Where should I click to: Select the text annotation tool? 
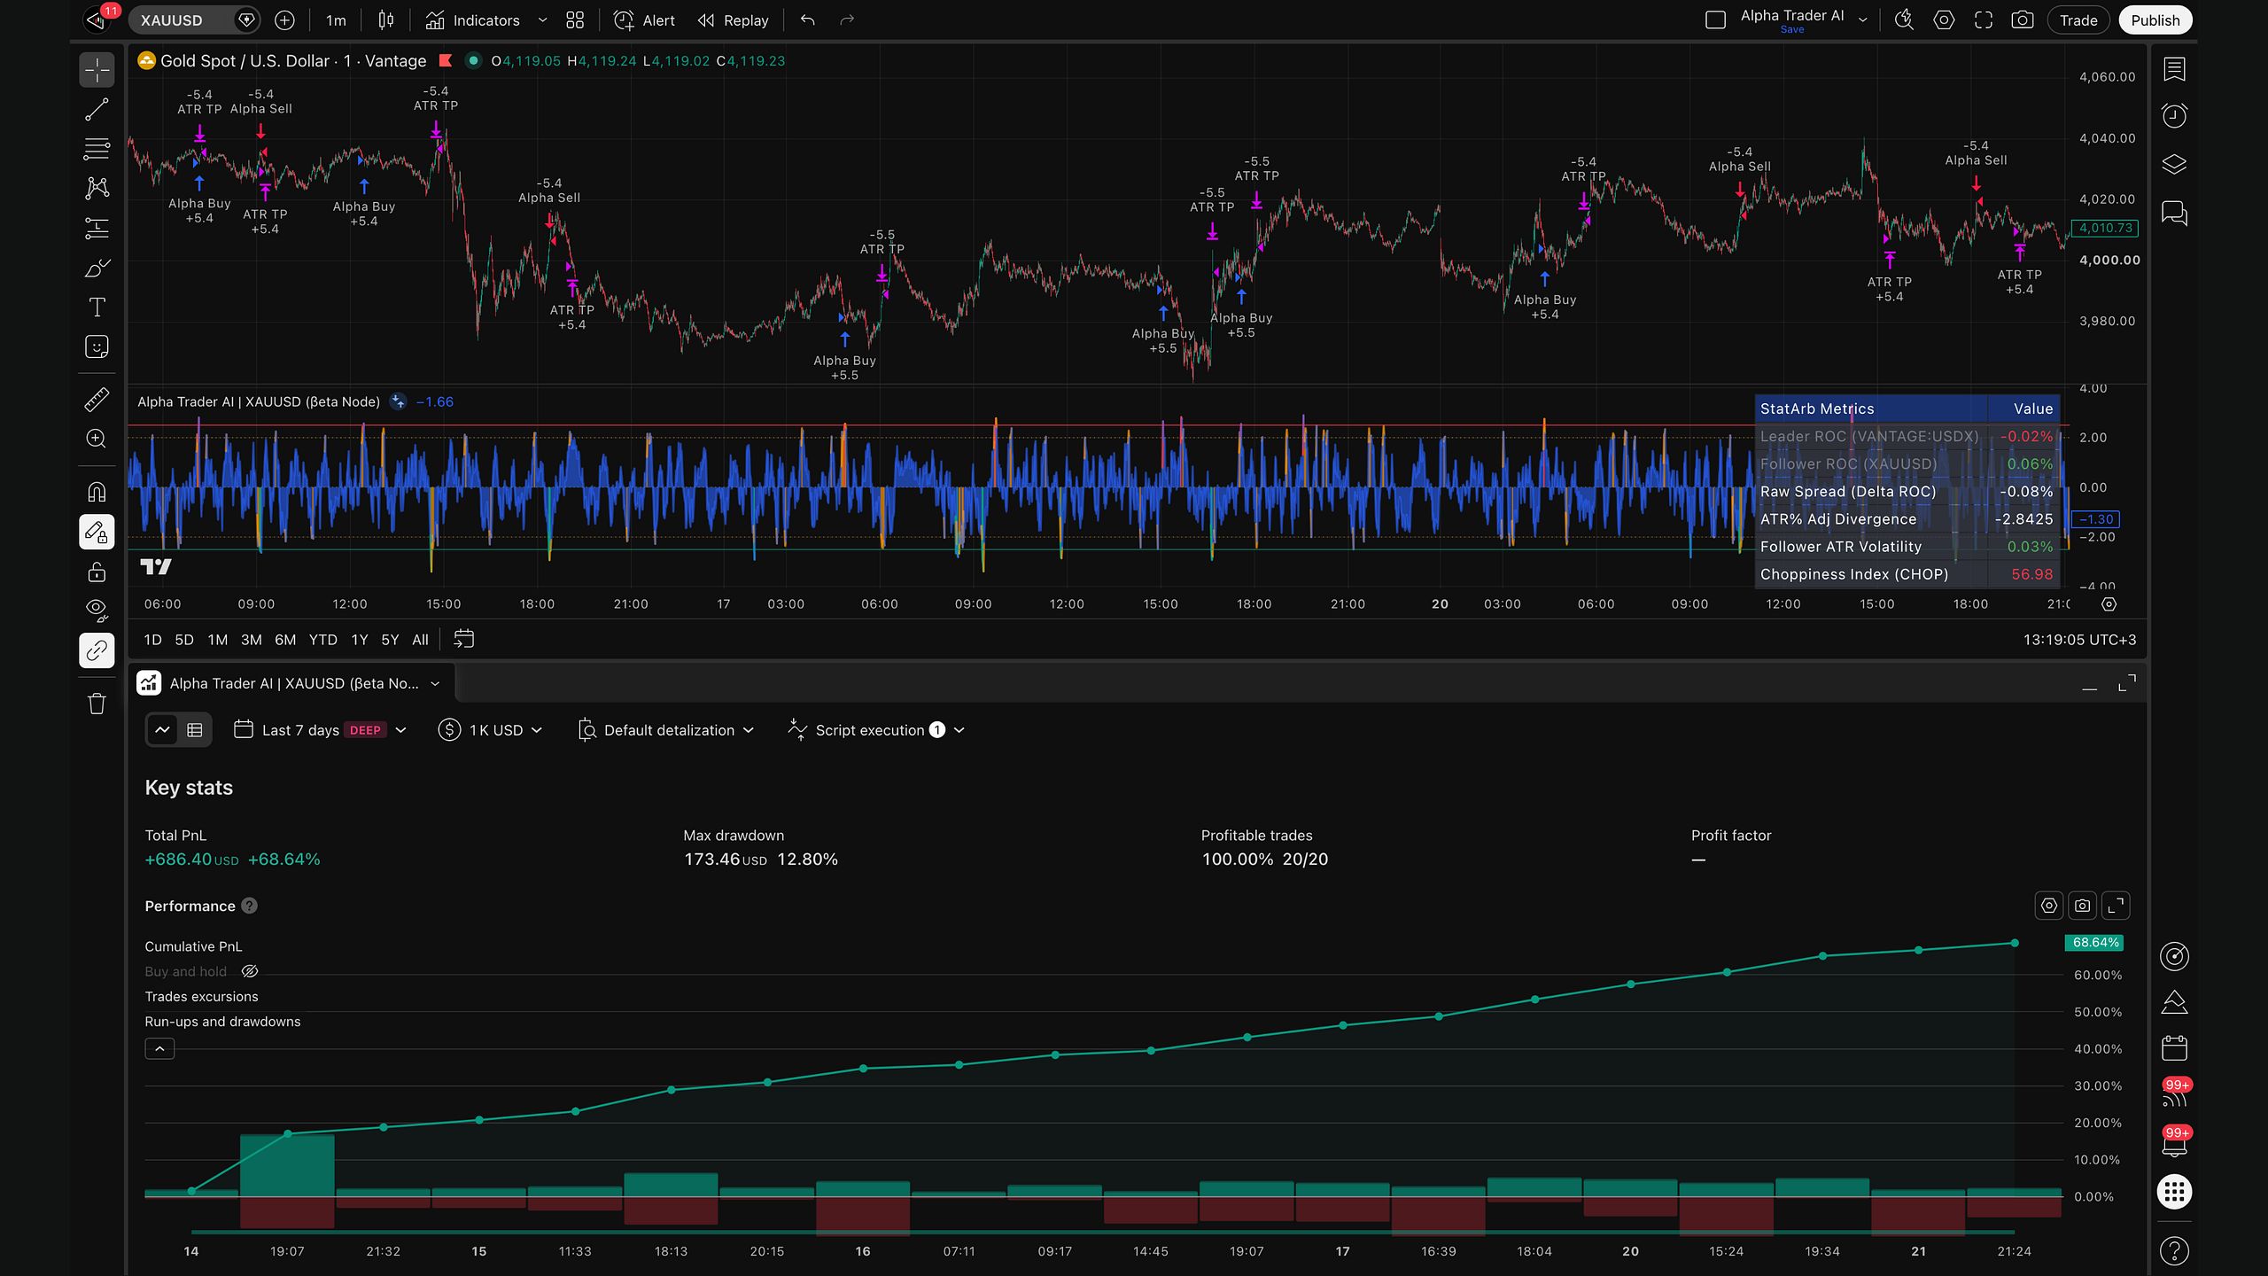coord(97,307)
